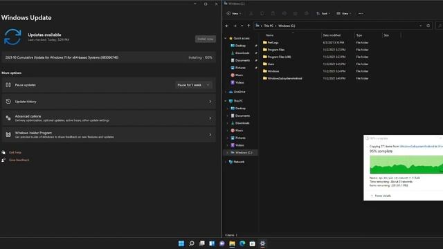Image resolution: width=443 pixels, height=249 pixels.
Task: Select Downloads under Quick access
Action: [x=240, y=53]
